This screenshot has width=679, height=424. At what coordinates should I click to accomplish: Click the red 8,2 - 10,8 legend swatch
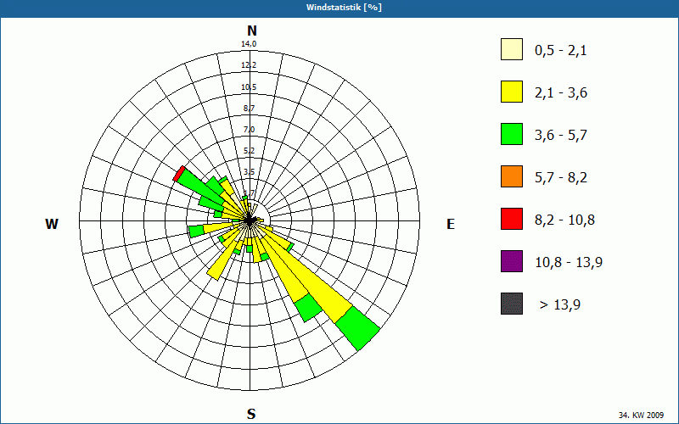[x=512, y=219]
